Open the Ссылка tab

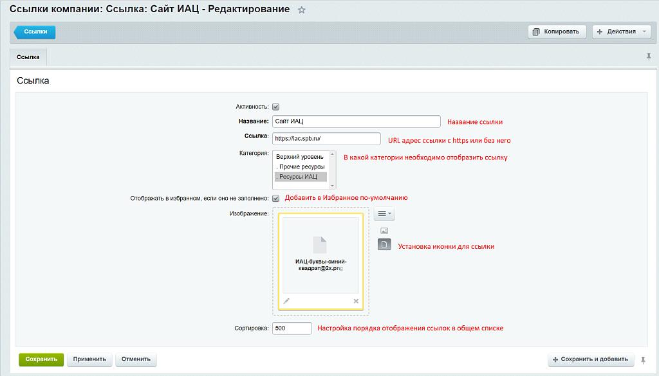[28, 57]
